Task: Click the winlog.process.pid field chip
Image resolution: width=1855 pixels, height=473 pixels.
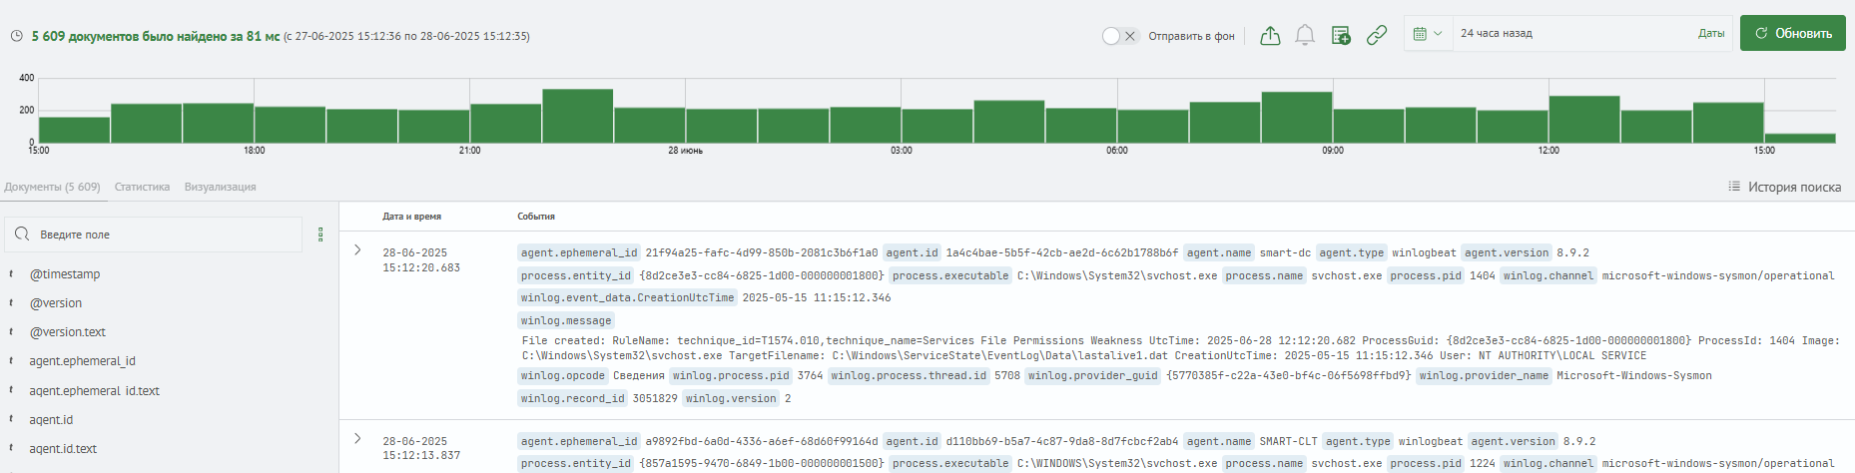Action: coord(731,375)
